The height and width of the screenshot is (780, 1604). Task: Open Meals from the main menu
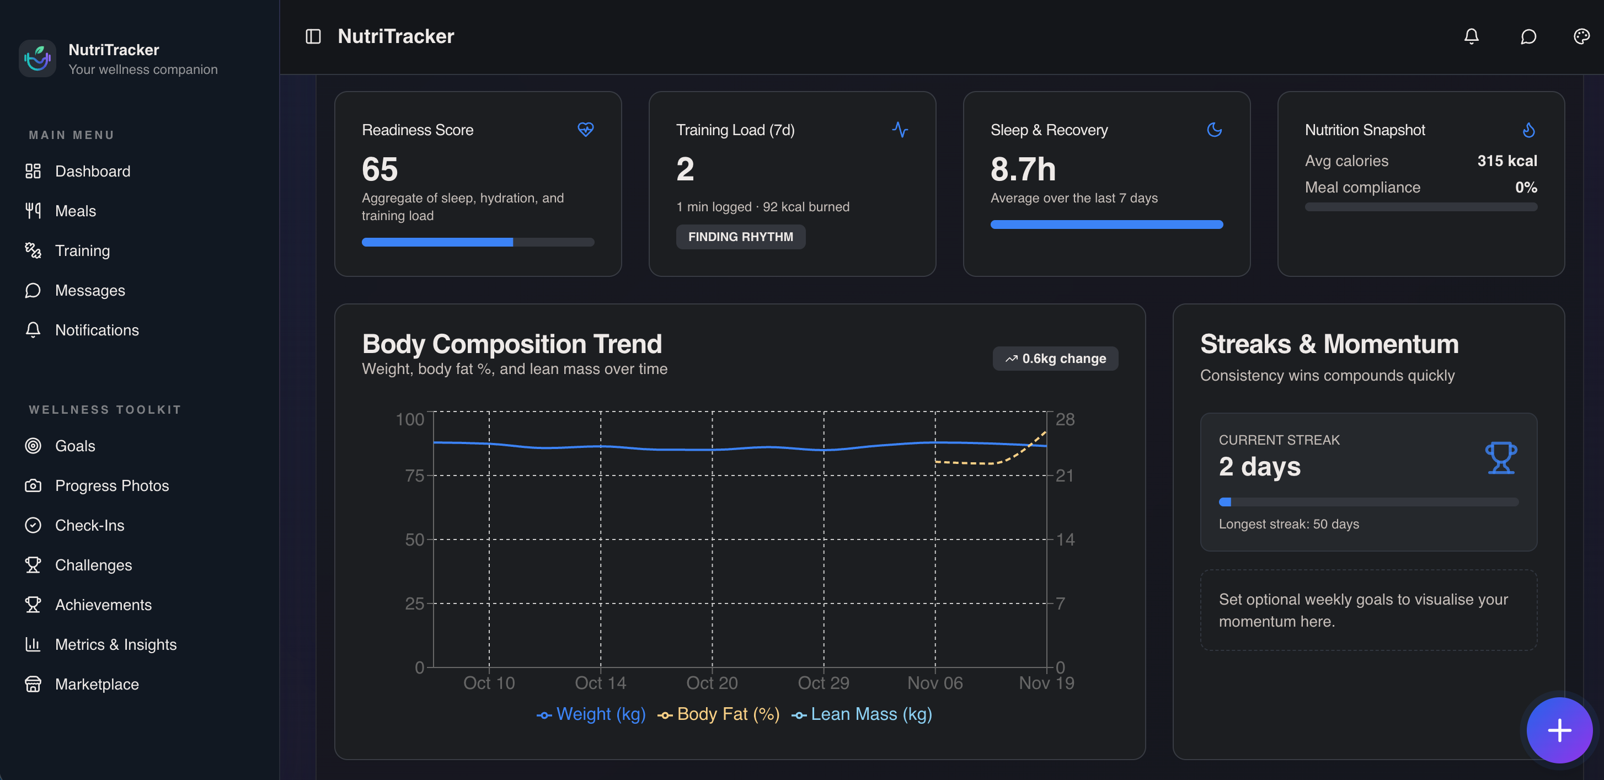(x=76, y=211)
